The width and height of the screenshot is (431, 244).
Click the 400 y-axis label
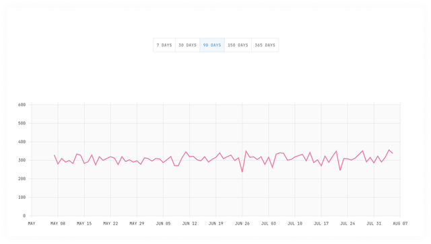click(22, 142)
